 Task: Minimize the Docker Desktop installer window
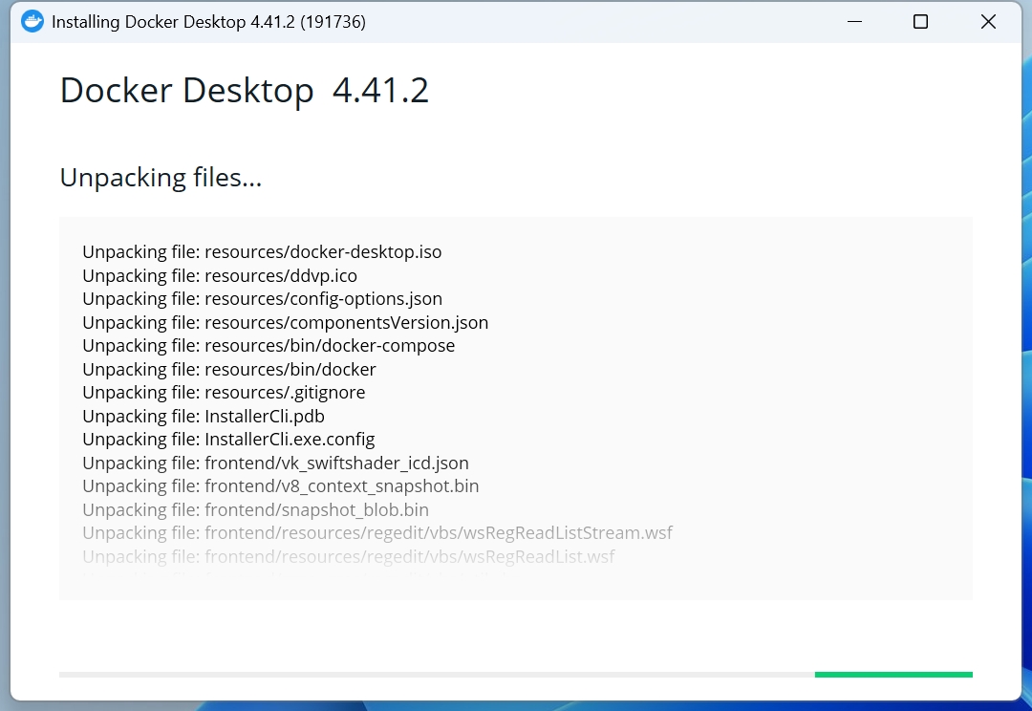pyautogui.click(x=851, y=21)
